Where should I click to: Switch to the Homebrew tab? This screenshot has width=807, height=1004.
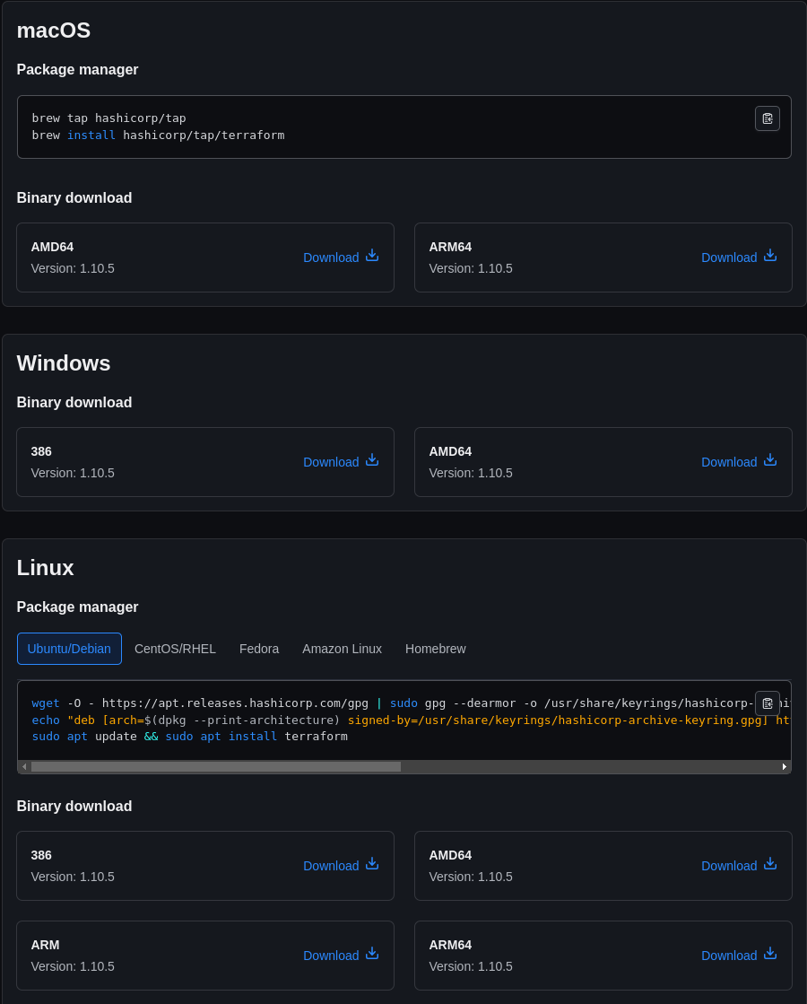coord(435,649)
